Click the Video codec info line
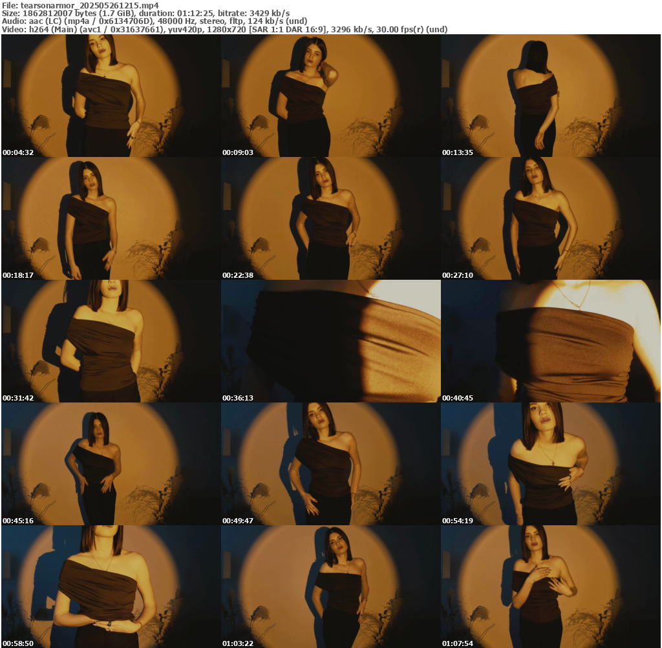Viewport: 662px width, 648px height. (224, 30)
